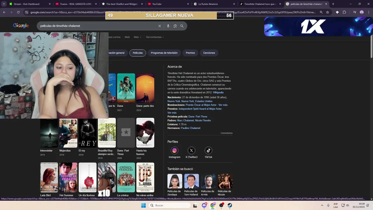
Task: Close the YouTube tab
Action: point(188,4)
